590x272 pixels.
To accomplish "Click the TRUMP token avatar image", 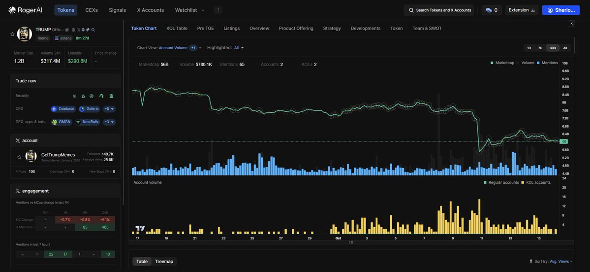I will click(x=25, y=34).
